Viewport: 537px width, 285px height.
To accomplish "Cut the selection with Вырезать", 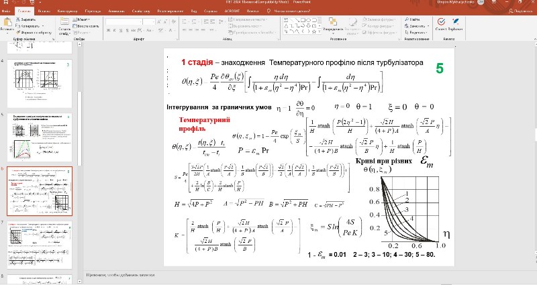I will coord(26,19).
